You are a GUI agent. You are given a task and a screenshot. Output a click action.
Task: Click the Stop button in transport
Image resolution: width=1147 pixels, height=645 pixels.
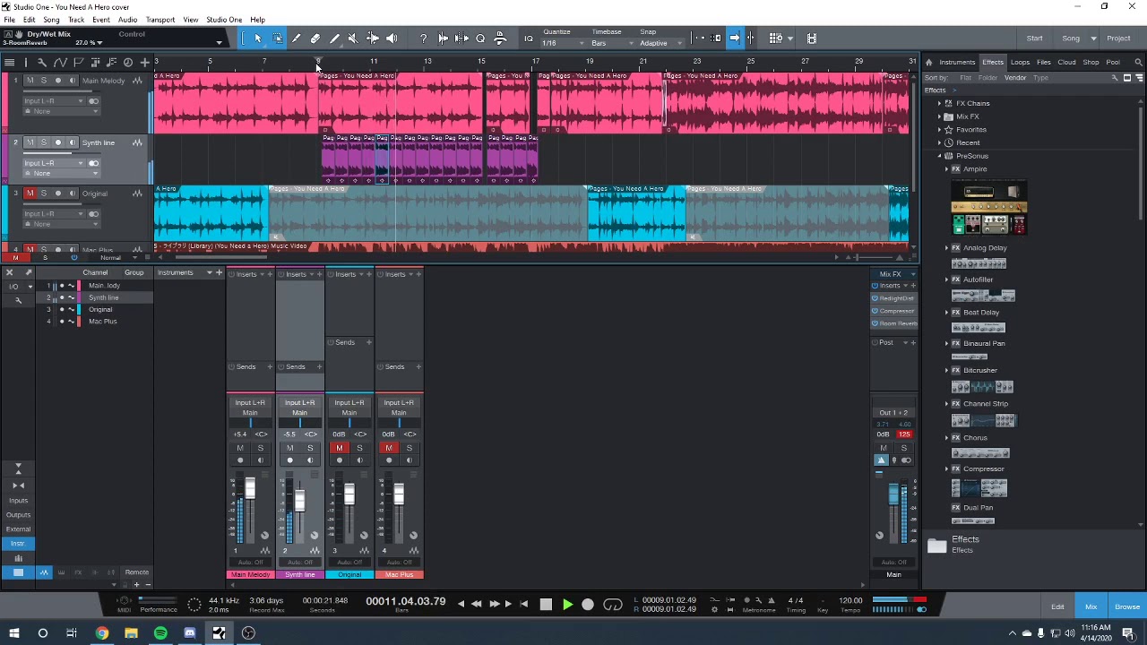[x=546, y=605]
